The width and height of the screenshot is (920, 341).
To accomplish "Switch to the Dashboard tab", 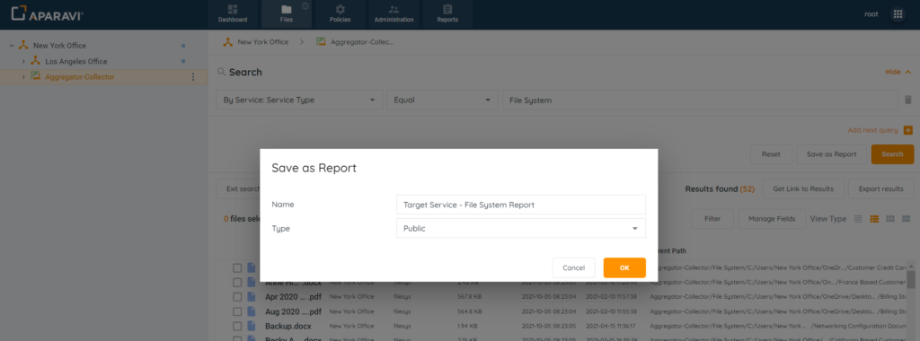I will [233, 14].
